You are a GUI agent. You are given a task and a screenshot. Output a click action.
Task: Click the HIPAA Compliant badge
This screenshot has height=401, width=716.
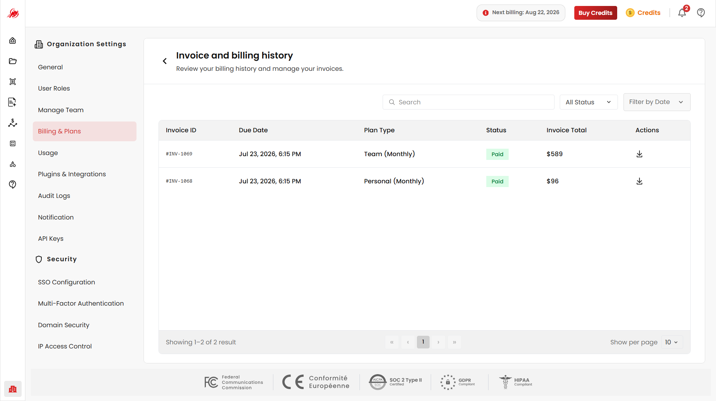[x=516, y=382]
